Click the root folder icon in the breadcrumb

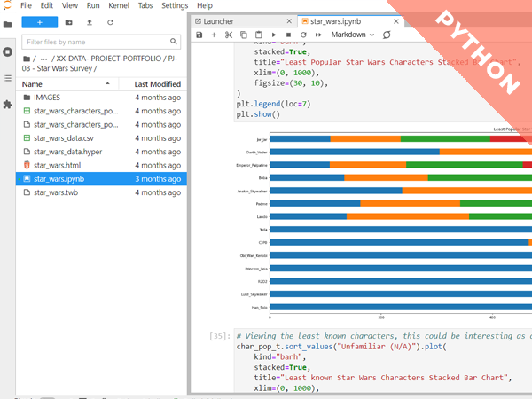27,59
